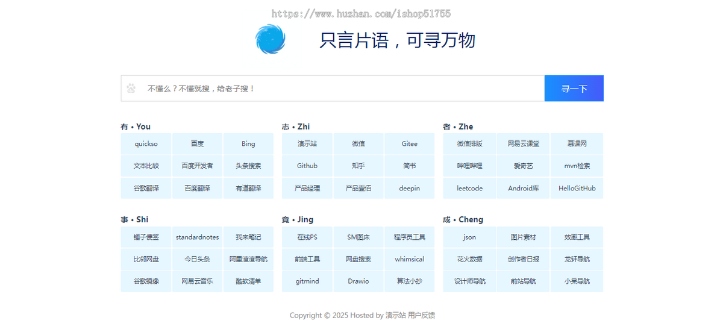Open the 算法小抄 link

point(410,281)
